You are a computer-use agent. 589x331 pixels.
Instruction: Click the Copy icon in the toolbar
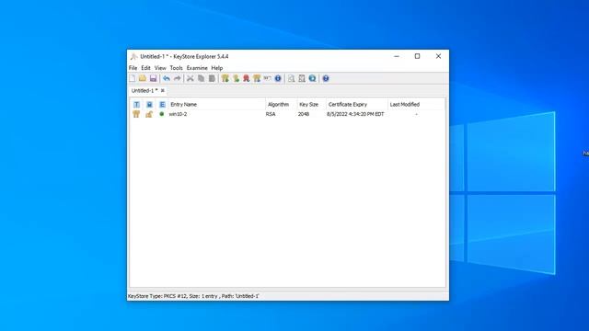click(x=201, y=78)
